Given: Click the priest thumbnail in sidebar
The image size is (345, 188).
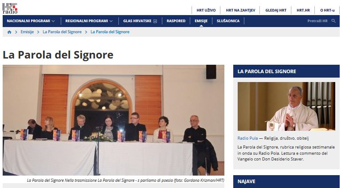Looking at the screenshot, I should click(286, 106).
